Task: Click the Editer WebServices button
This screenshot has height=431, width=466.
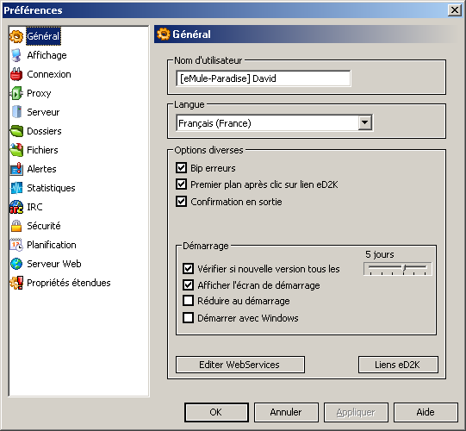Action: 240,365
